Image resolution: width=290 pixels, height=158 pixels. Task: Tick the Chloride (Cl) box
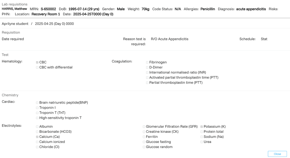point(37,147)
